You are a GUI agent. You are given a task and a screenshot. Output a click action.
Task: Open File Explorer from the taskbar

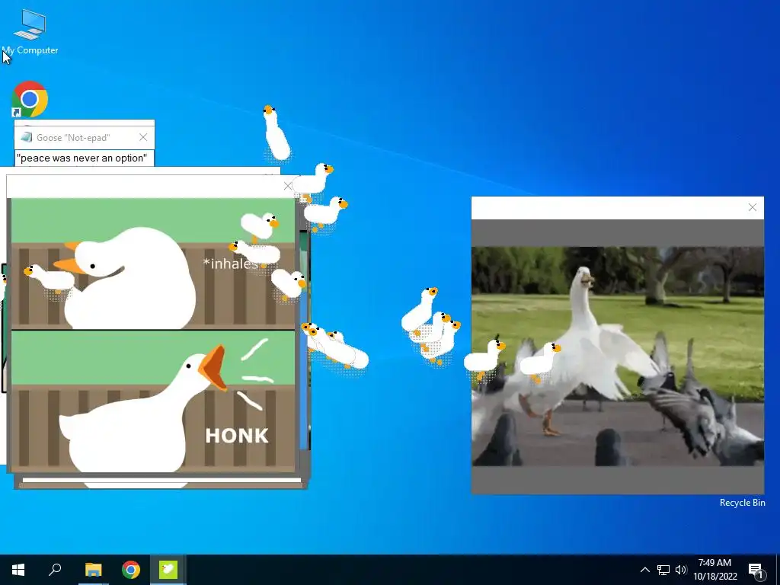click(x=93, y=570)
